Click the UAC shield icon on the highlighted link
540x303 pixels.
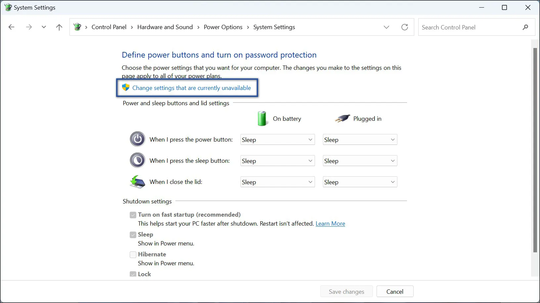[125, 88]
